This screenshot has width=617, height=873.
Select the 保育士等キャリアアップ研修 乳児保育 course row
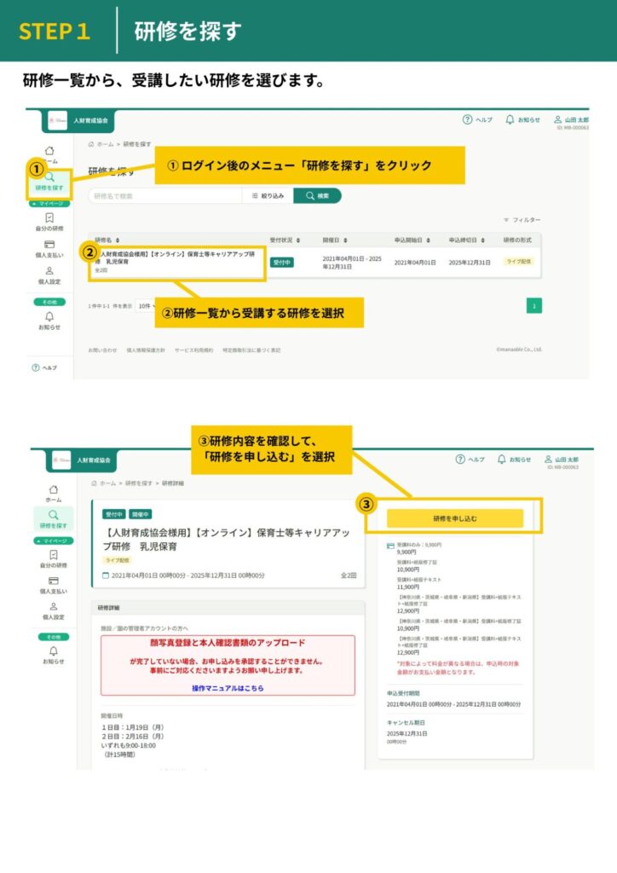[x=179, y=262]
